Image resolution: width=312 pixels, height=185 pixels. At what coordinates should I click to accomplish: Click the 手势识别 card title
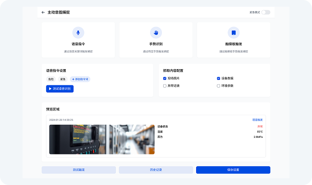pyautogui.click(x=156, y=44)
